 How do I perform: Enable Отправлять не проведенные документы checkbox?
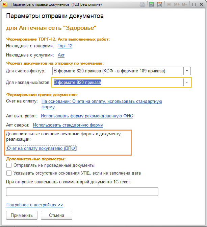(9, 165)
